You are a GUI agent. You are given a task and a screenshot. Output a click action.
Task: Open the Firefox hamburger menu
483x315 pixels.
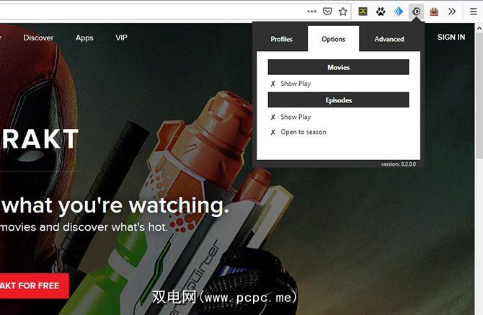[474, 12]
